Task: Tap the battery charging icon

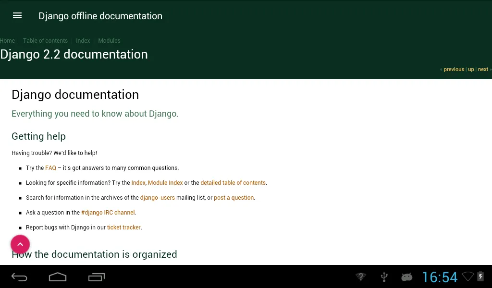Action: (x=480, y=276)
